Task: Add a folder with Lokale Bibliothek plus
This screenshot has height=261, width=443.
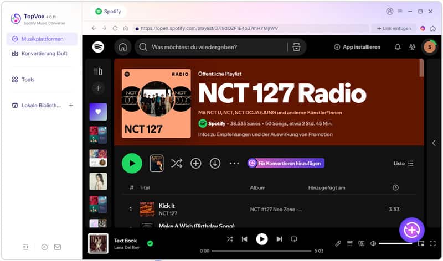Action: (71, 105)
